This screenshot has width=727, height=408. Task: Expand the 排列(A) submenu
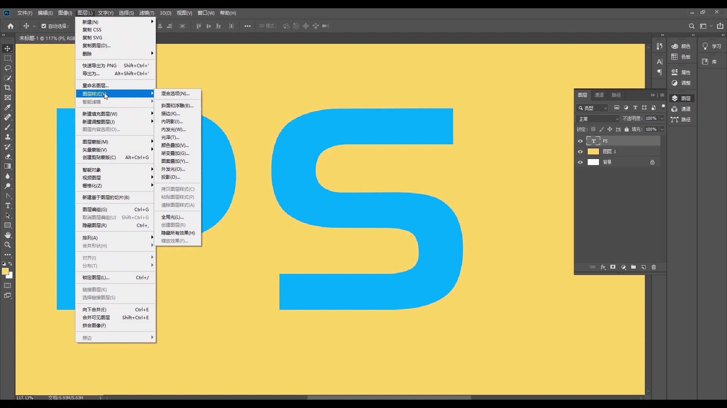coord(115,238)
